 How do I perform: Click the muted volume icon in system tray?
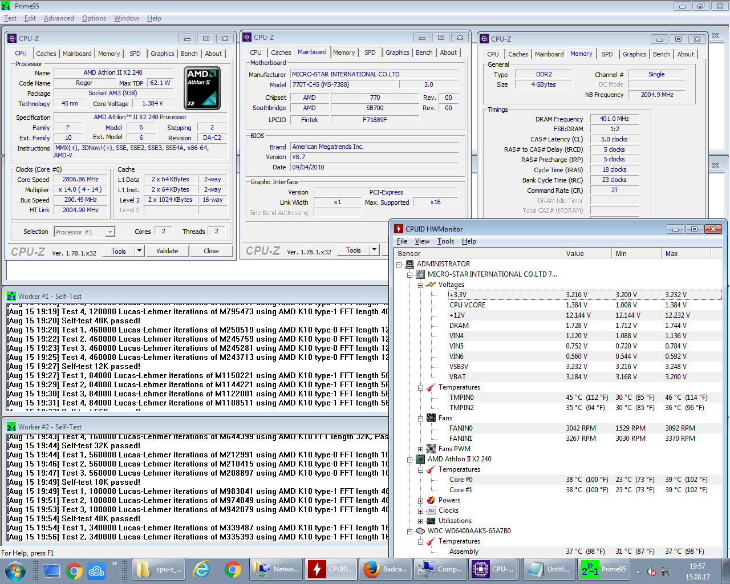[x=652, y=571]
